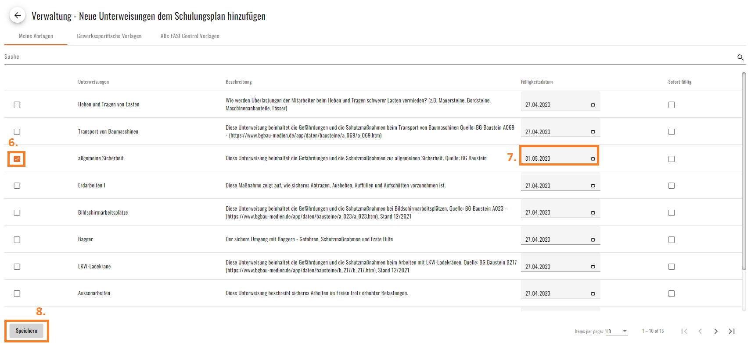Mark allgemeine Sicherheit as Sofort fällig
Image resolution: width=751 pixels, height=349 pixels.
coord(672,159)
